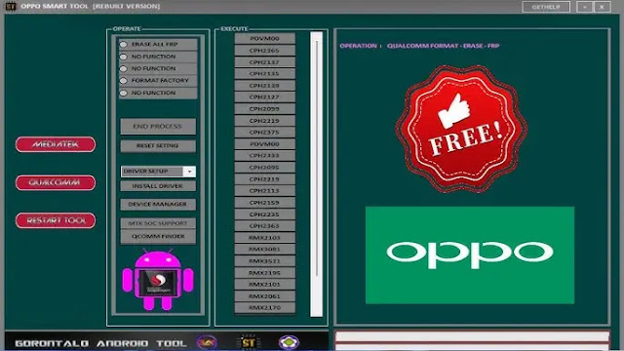Execute model CPH2113
The width and height of the screenshot is (624, 351).
[264, 191]
